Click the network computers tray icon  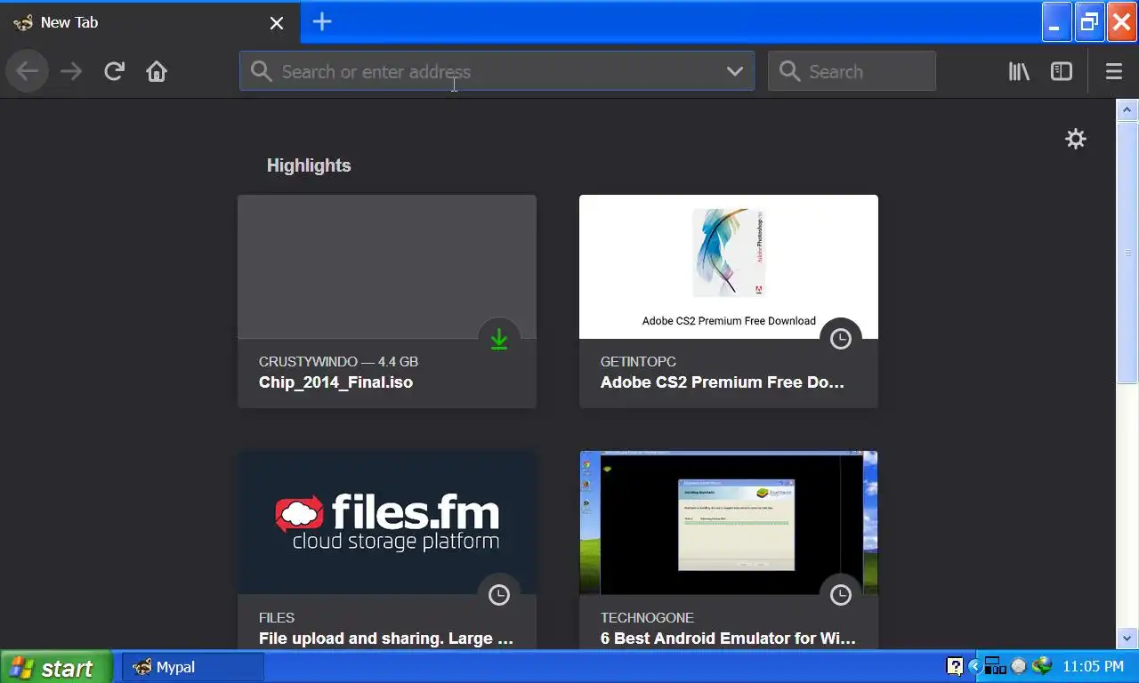[995, 666]
